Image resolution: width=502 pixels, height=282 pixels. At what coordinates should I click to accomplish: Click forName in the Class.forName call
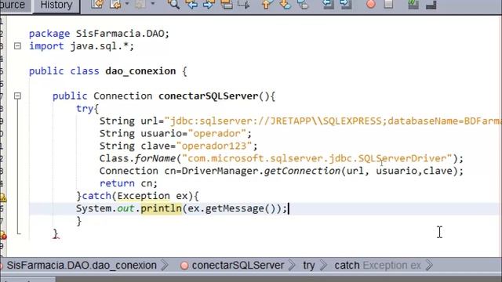[x=155, y=158]
